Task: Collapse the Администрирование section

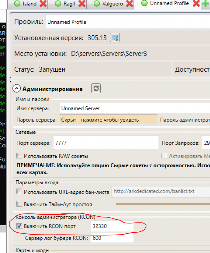Action: 17,89
